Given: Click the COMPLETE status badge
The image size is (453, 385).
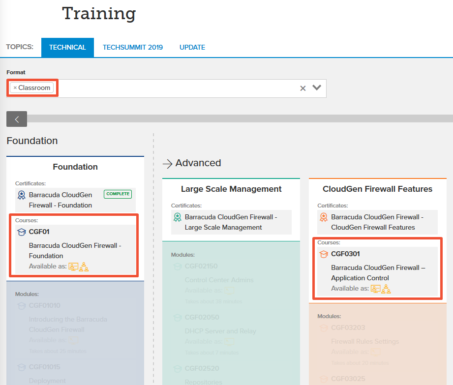Looking at the screenshot, I should 118,194.
